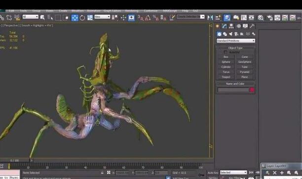Click the Unlink Selection toolbar icon
Viewport: 302px width, 179px height.
9,18
